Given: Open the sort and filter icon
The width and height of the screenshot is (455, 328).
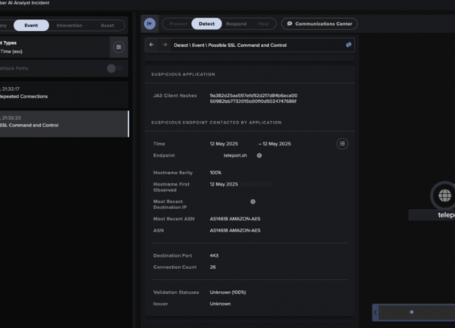Looking at the screenshot, I should click(x=119, y=47).
